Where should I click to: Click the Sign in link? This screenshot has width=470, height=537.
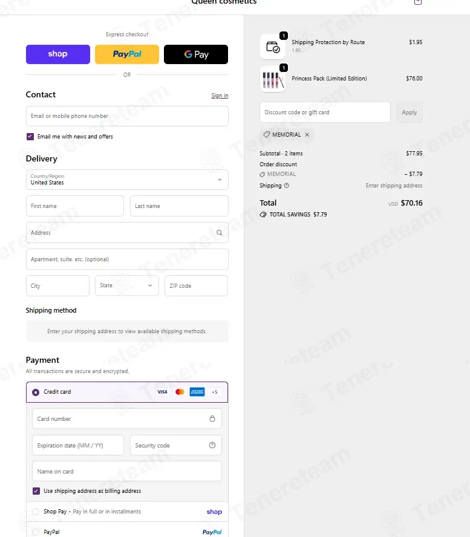220,95
